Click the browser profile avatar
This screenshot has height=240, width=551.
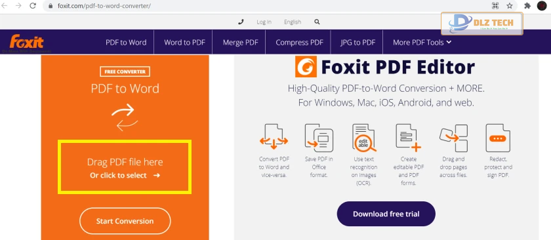[x=542, y=6]
